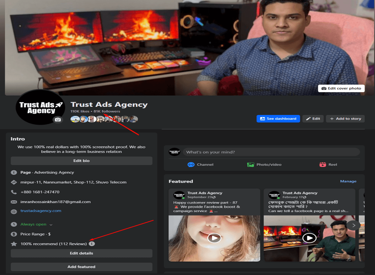Image resolution: width=375 pixels, height=275 pixels.
Task: Click the location icon beside mirpur-11 address
Action: pyautogui.click(x=14, y=182)
